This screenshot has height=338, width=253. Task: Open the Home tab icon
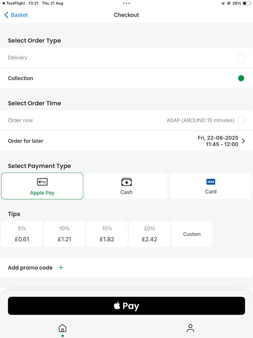click(62, 328)
